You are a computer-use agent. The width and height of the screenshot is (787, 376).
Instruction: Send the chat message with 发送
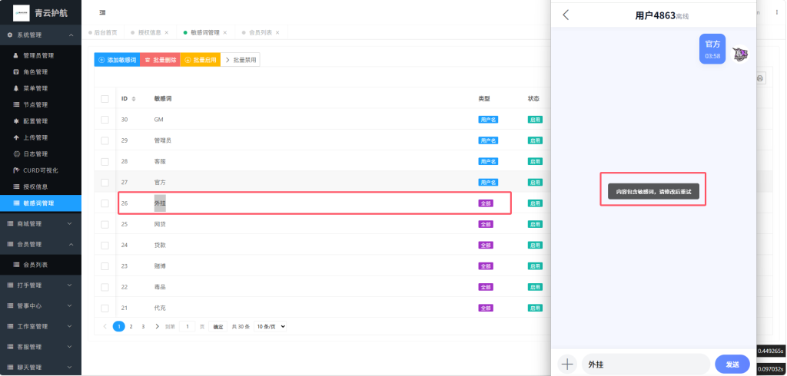coord(732,364)
